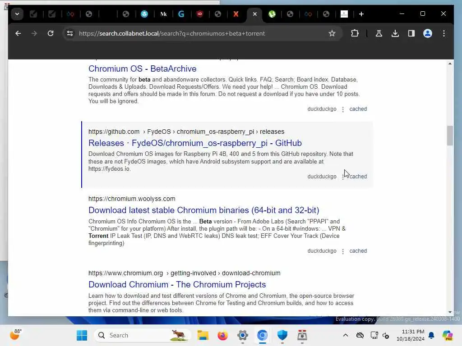The image size is (462, 346).
Task: Open cached version of BetaArchive result
Action: [358, 109]
